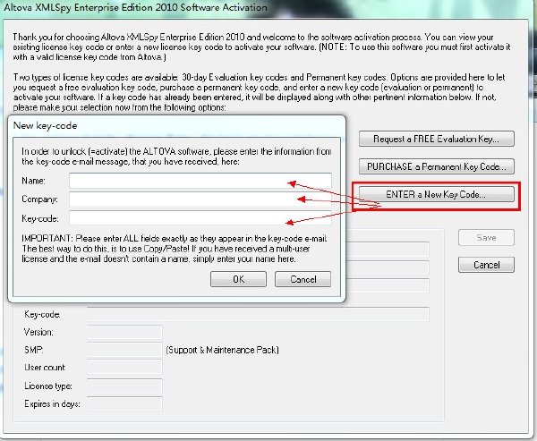The height and width of the screenshot is (441, 537).
Task: Focus the Company field in New key-code
Action: coord(200,199)
